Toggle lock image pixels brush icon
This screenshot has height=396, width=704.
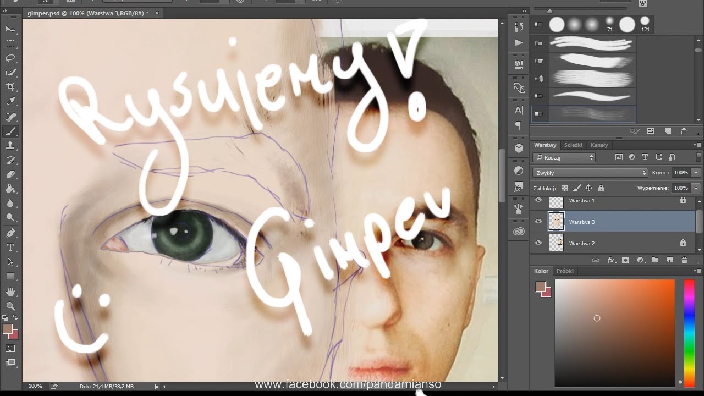point(576,188)
